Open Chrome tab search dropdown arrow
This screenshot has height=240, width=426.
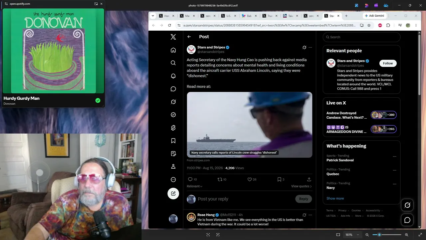(x=153, y=16)
